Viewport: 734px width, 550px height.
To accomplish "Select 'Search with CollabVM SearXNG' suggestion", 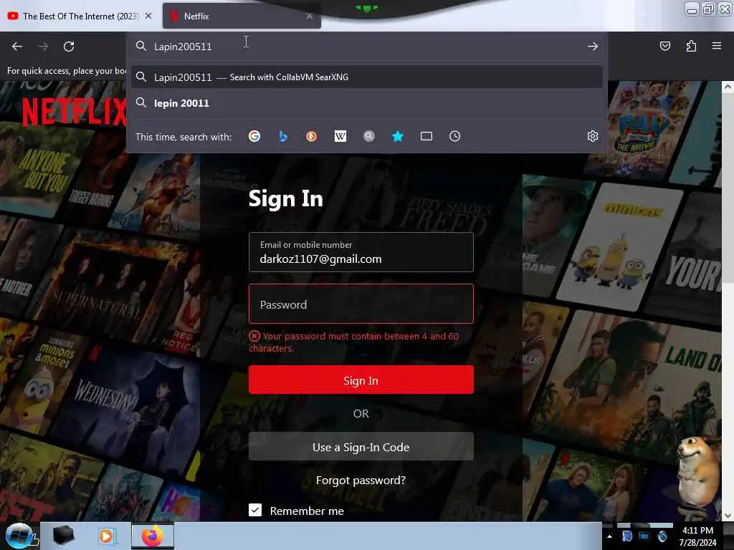I will click(x=366, y=77).
